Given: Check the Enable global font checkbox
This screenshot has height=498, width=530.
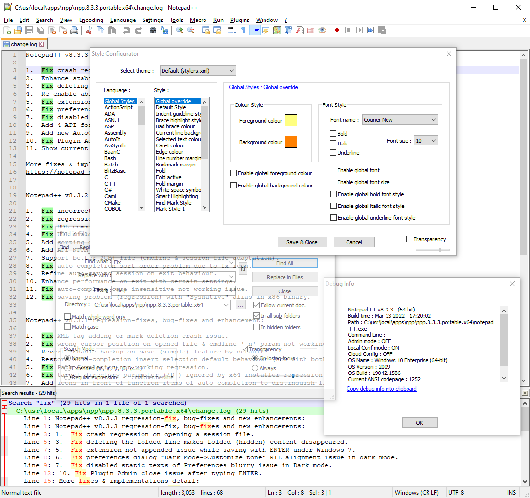Looking at the screenshot, I should 333,170.
